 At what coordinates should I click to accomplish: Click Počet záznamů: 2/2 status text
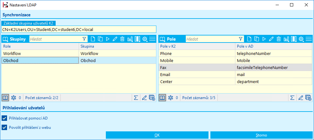(x=42, y=98)
